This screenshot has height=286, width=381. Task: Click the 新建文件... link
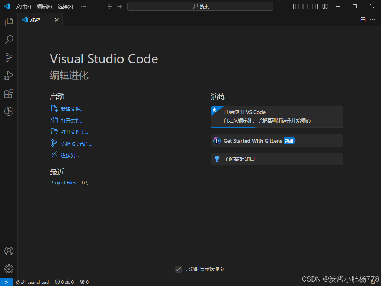[x=72, y=109]
